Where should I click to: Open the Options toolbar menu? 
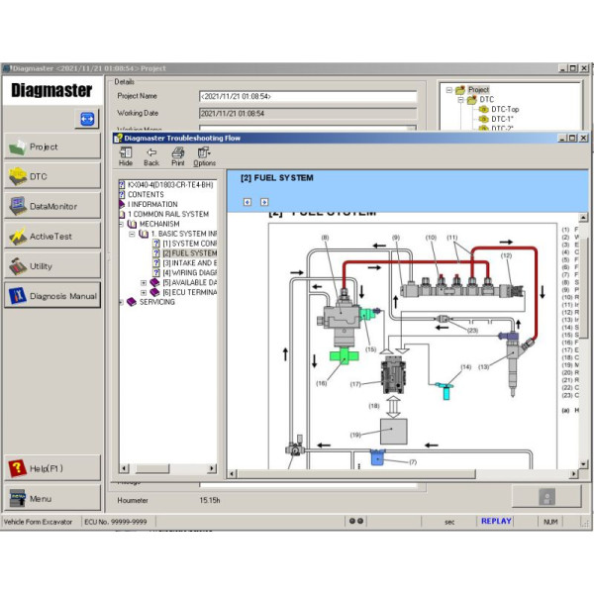(204, 156)
